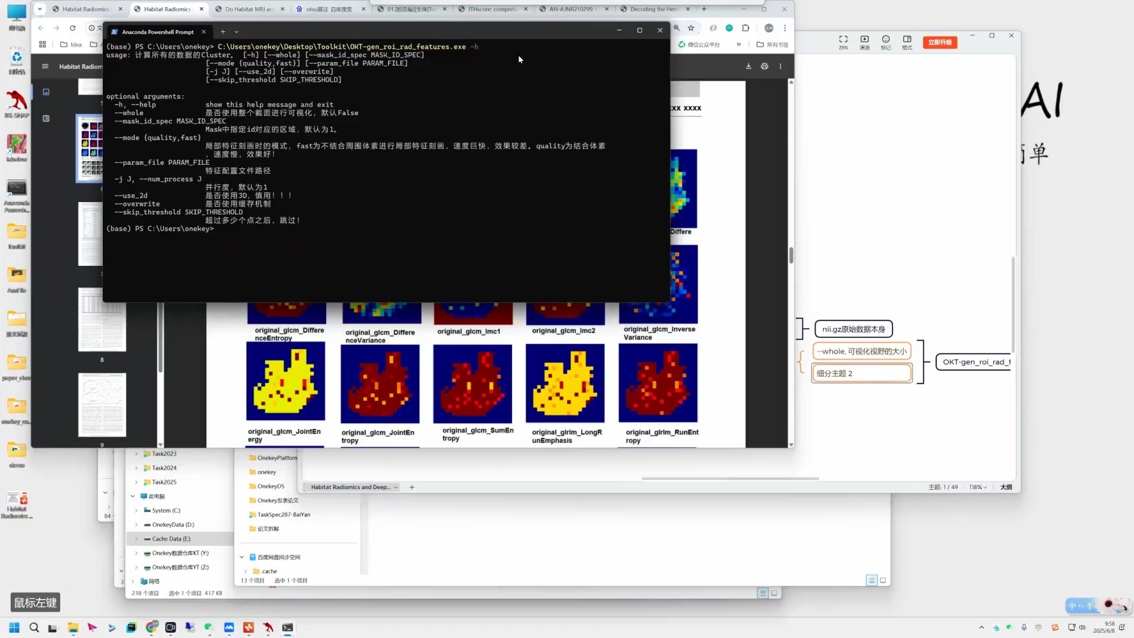Open the Habitat Radiomics sheet dropdown
Viewport: 1134px width, 638px height.
pyautogui.click(x=396, y=487)
